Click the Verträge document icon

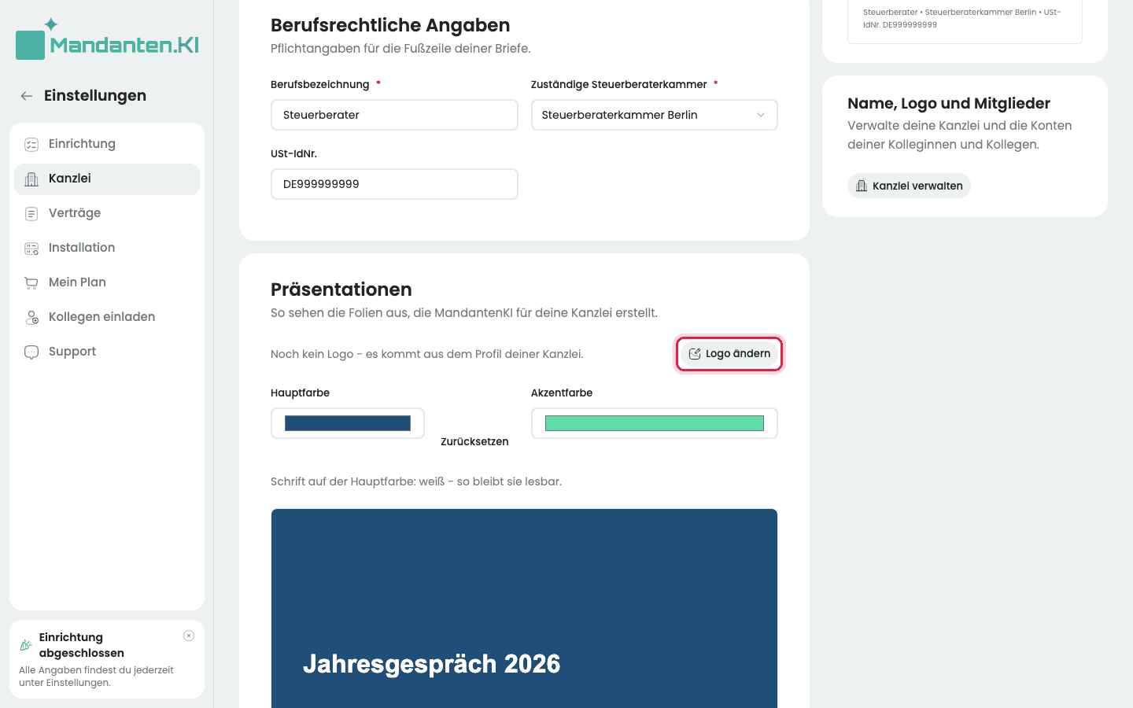(31, 213)
